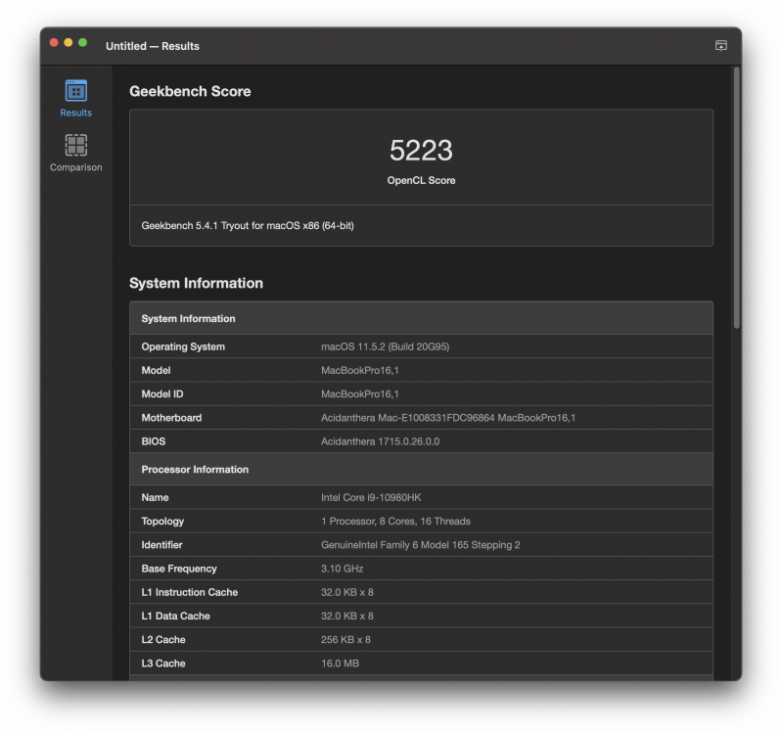The width and height of the screenshot is (782, 734).
Task: Click the 'L1 Instruction Cache' row label
Action: click(x=190, y=592)
